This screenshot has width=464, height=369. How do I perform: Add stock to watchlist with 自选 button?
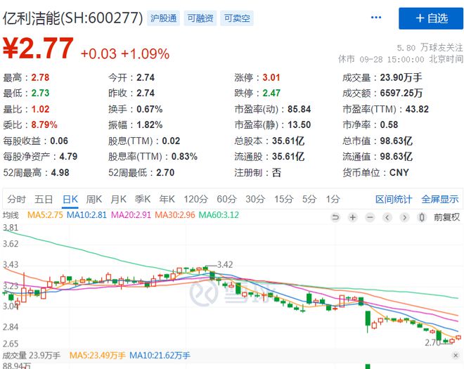click(x=430, y=18)
